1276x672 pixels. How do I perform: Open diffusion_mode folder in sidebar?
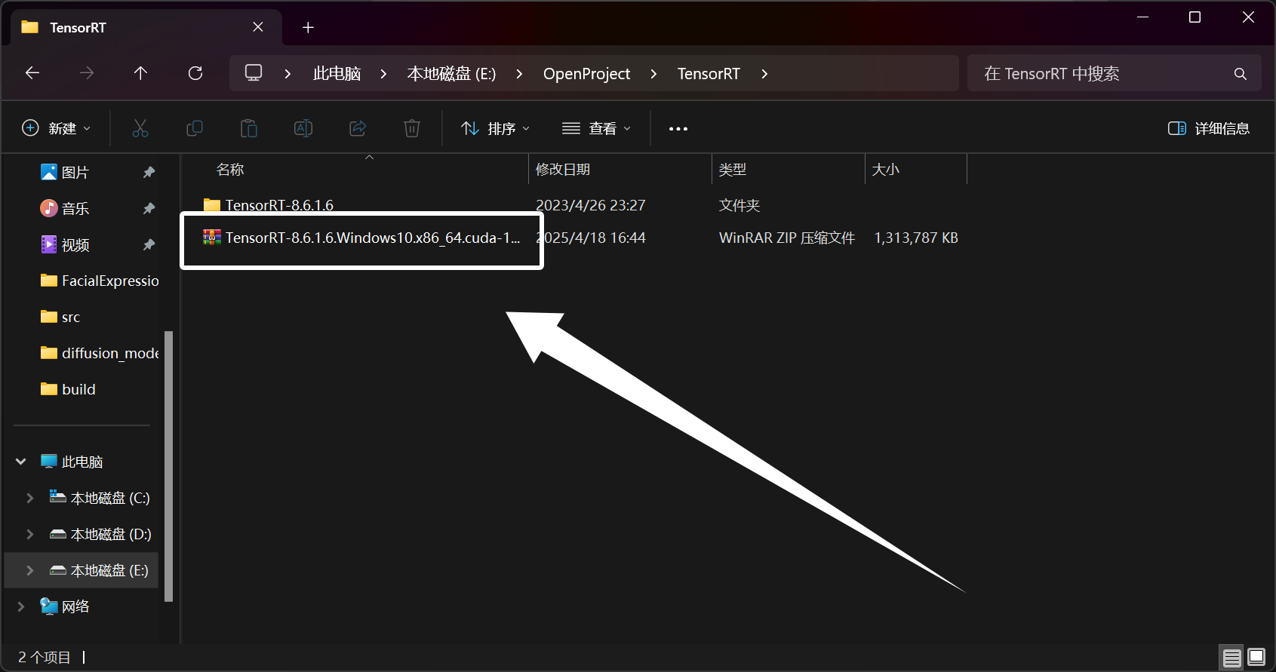pyautogui.click(x=100, y=353)
